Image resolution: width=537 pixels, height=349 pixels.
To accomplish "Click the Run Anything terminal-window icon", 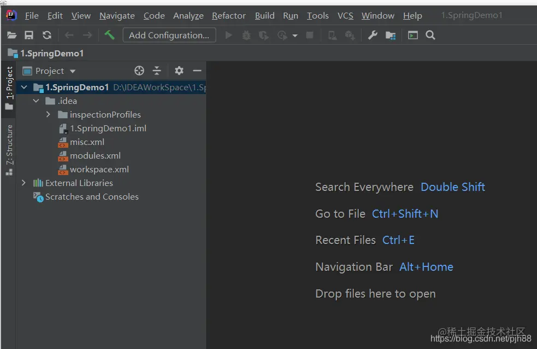I will tap(412, 35).
